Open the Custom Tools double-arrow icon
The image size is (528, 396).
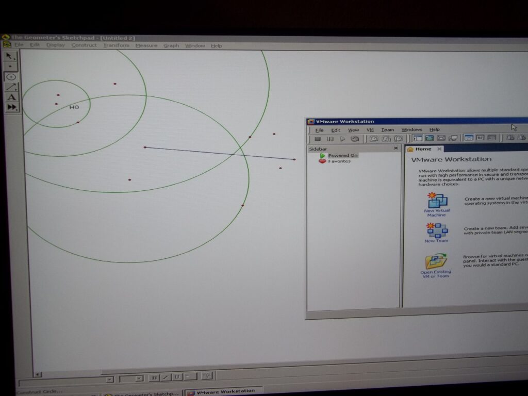(11, 107)
